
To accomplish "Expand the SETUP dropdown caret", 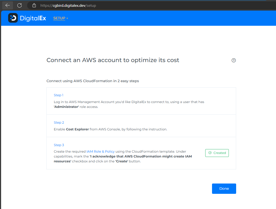I will tap(67, 18).
